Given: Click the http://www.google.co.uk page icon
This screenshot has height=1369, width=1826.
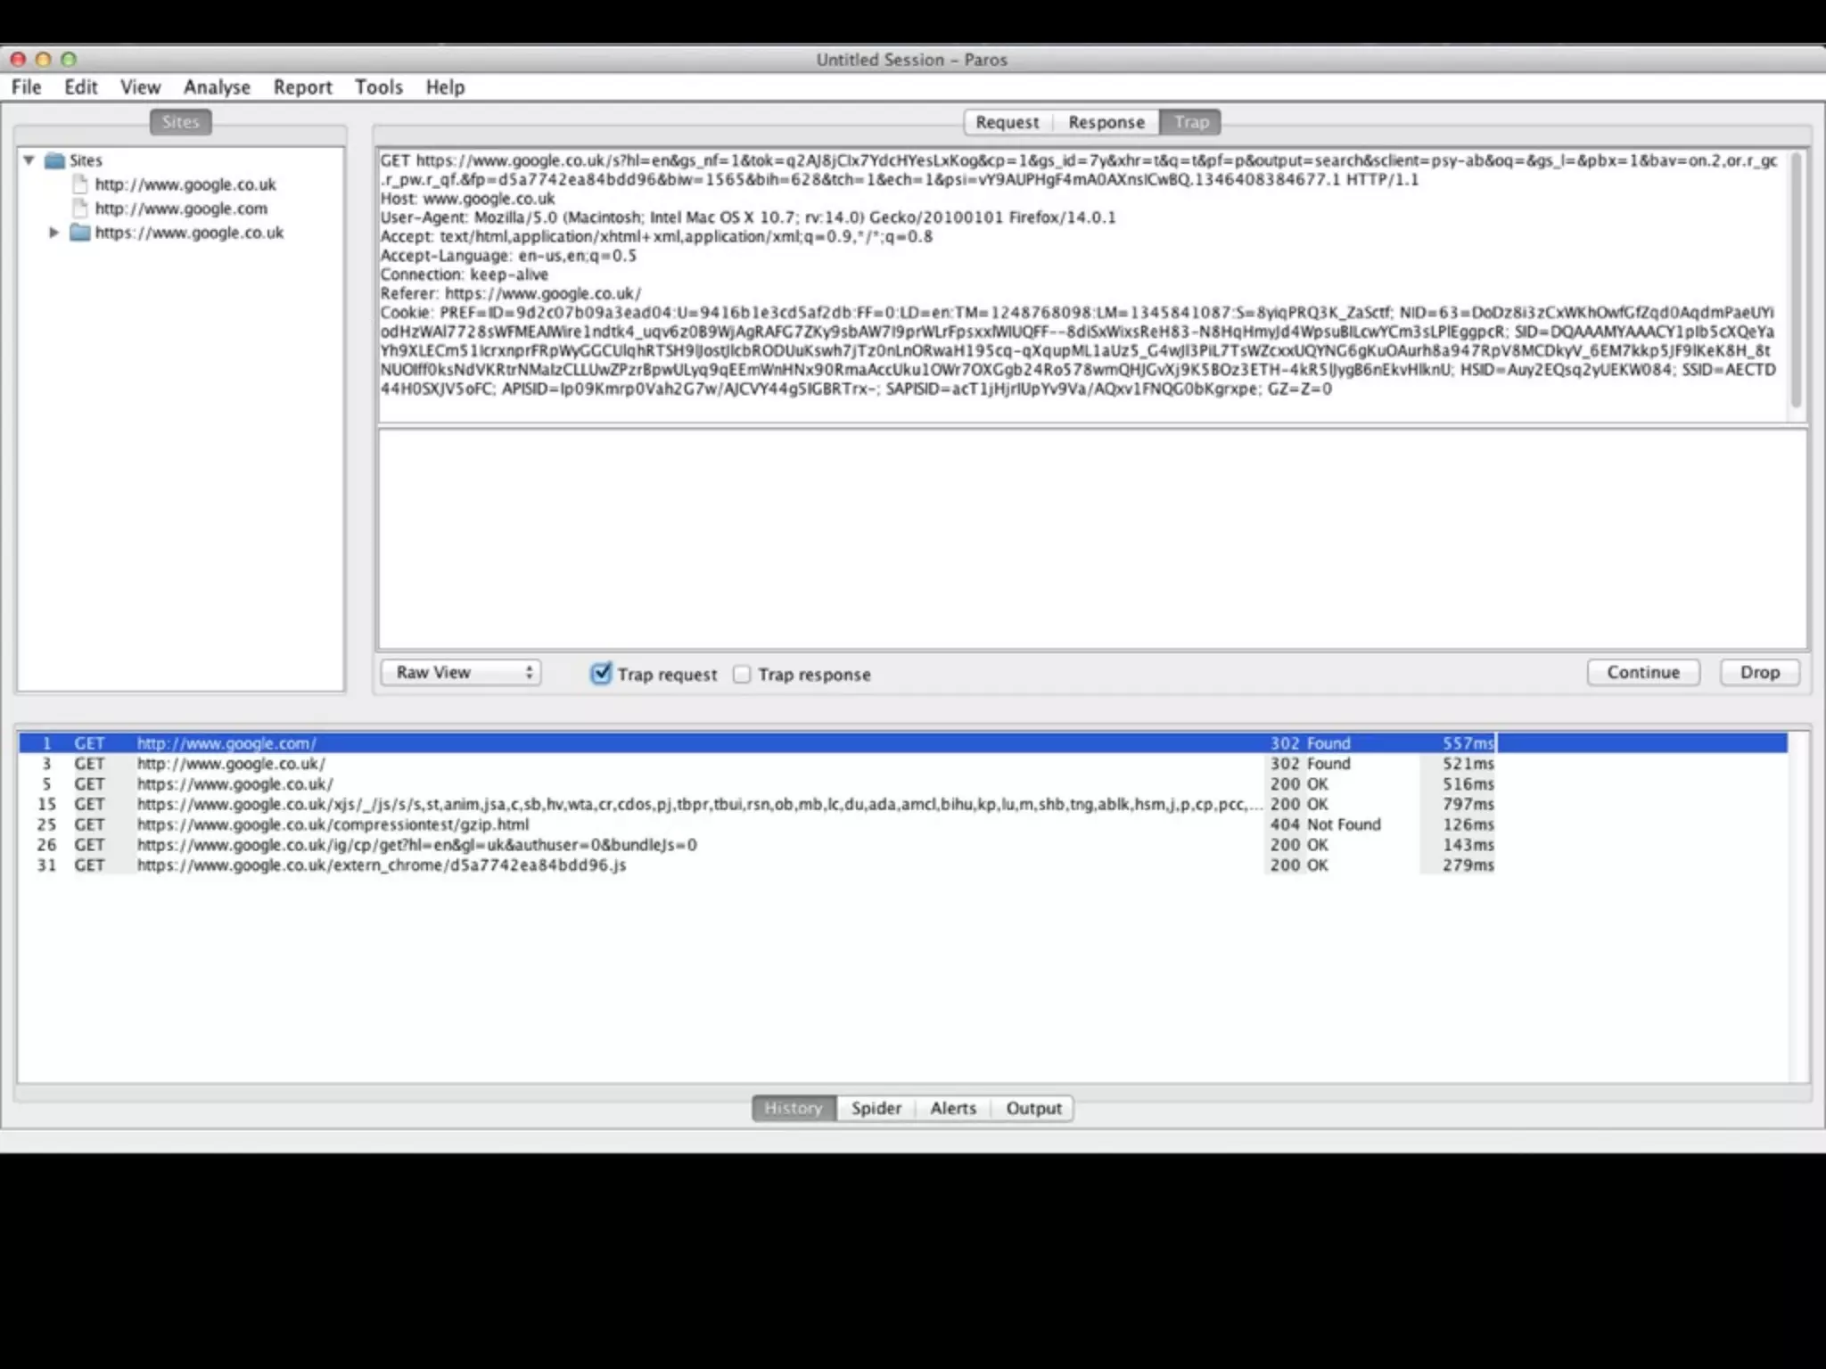Looking at the screenshot, I should pos(80,184).
